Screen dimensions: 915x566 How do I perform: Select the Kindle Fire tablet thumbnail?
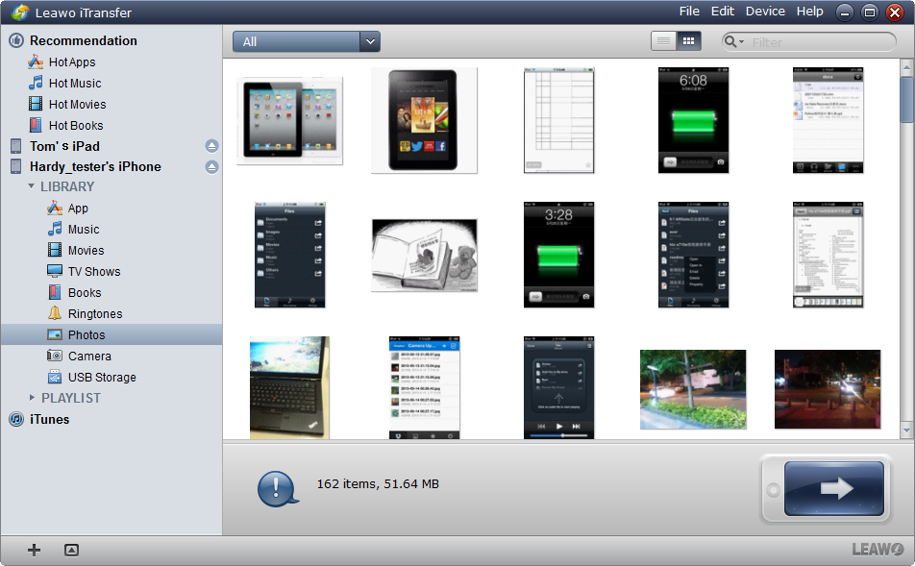tap(424, 120)
